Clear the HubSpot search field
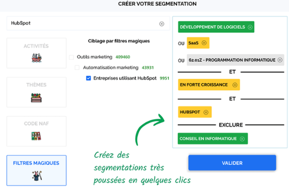289x190 pixels. point(162,24)
